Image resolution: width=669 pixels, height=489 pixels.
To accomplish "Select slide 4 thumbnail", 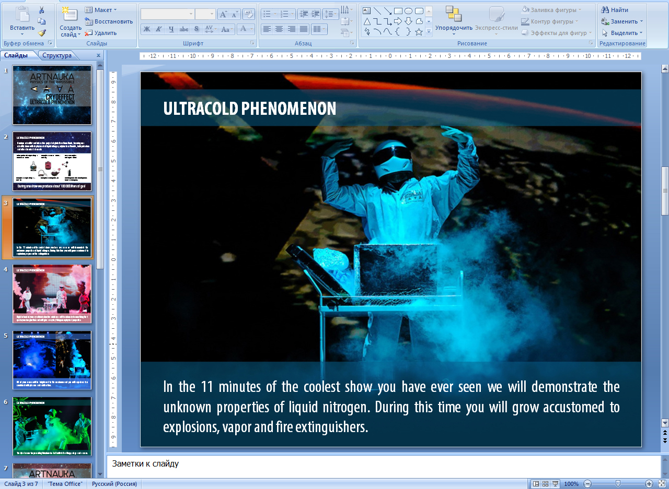I will [x=52, y=294].
